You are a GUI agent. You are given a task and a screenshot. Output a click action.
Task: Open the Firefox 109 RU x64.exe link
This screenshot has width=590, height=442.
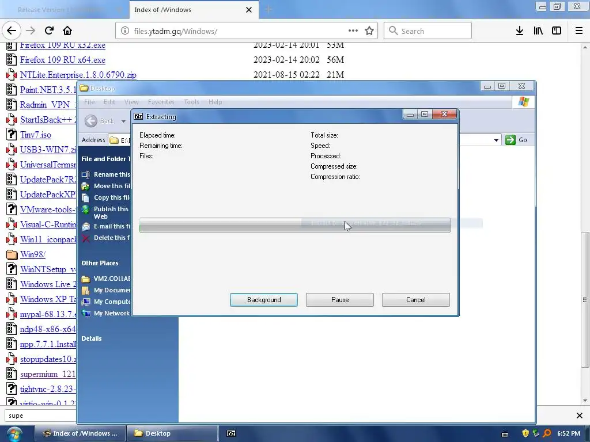click(62, 60)
